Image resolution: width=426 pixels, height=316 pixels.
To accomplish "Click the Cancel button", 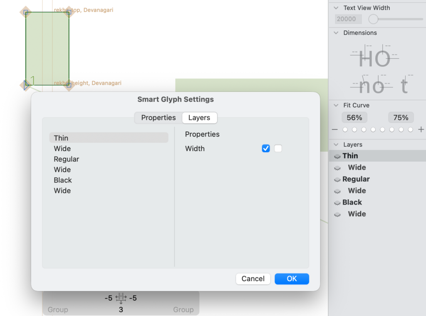I will pyautogui.click(x=253, y=279).
